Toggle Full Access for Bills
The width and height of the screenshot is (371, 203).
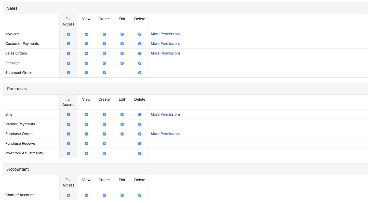click(x=69, y=115)
